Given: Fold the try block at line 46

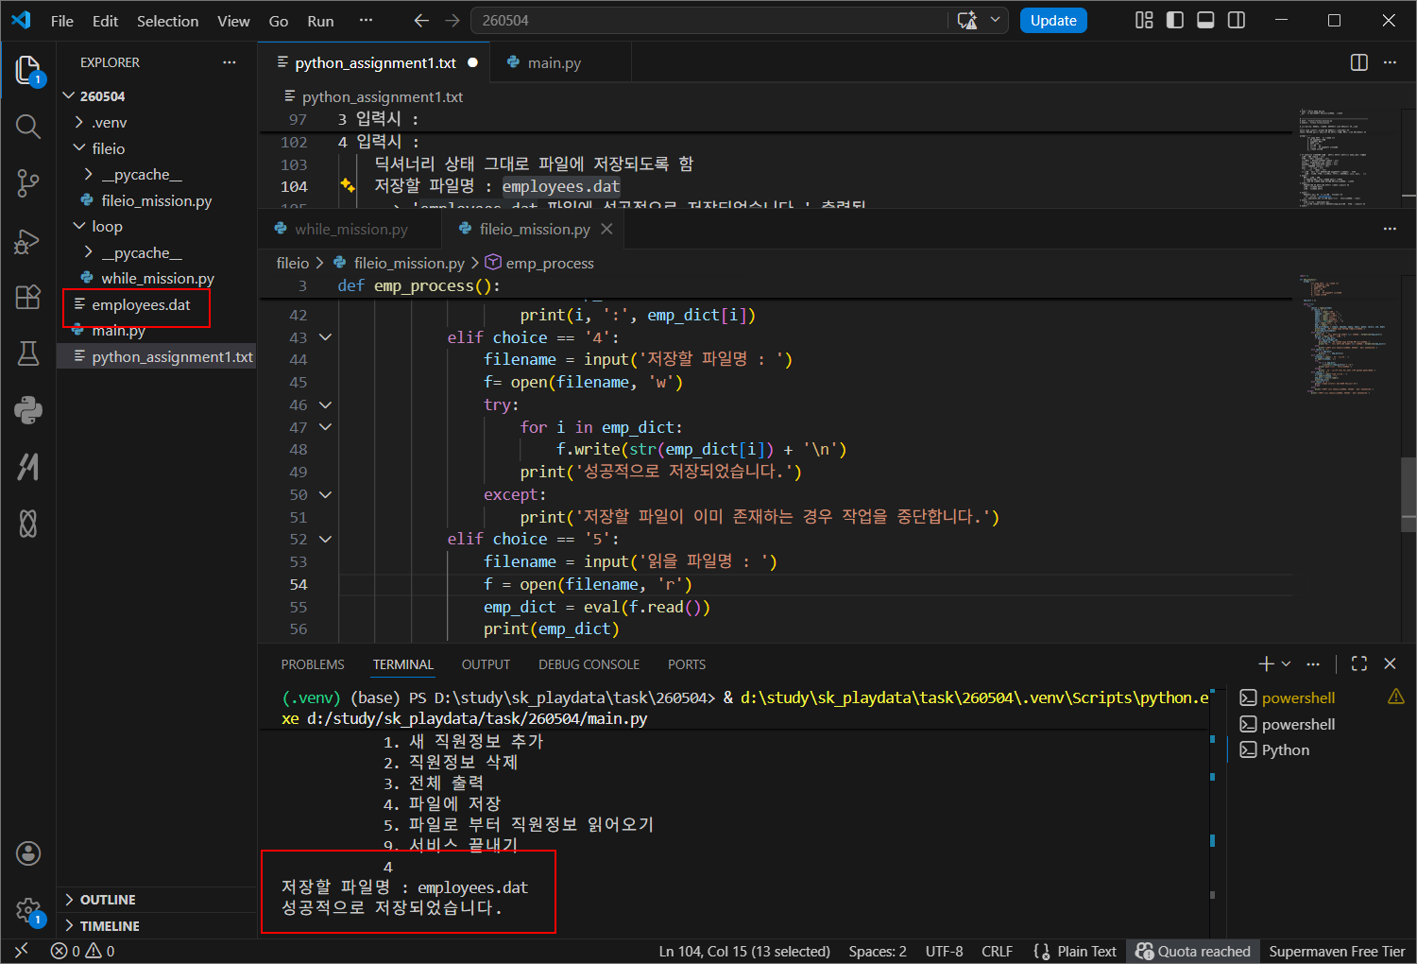Looking at the screenshot, I should click(x=325, y=405).
